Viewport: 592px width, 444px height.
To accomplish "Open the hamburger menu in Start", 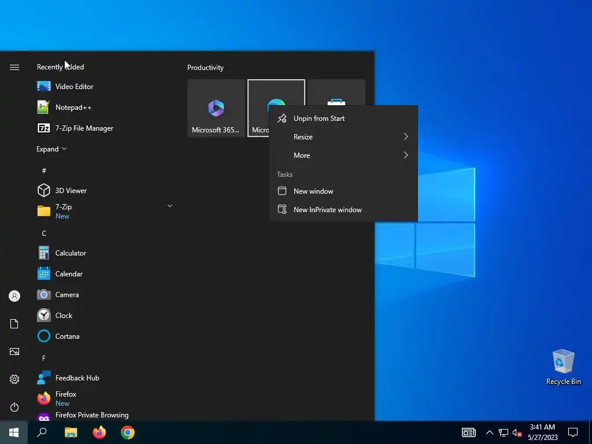I will click(14, 67).
